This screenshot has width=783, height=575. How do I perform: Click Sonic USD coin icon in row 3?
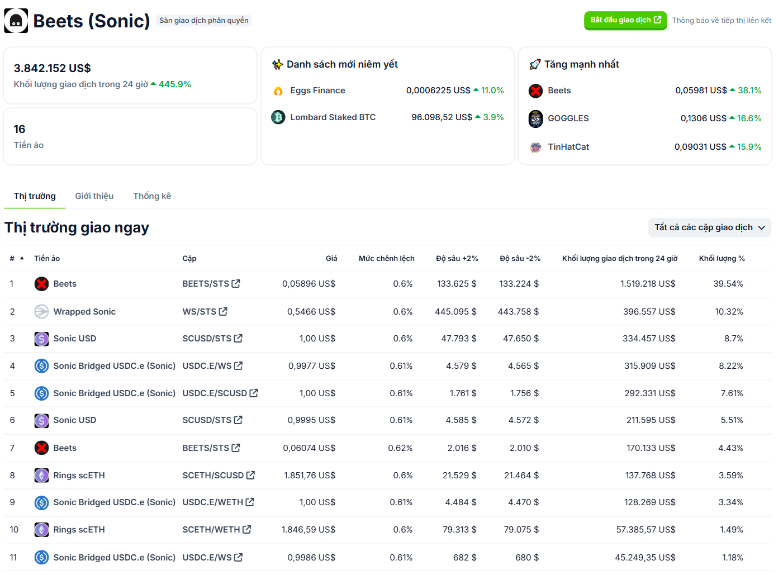pos(41,339)
